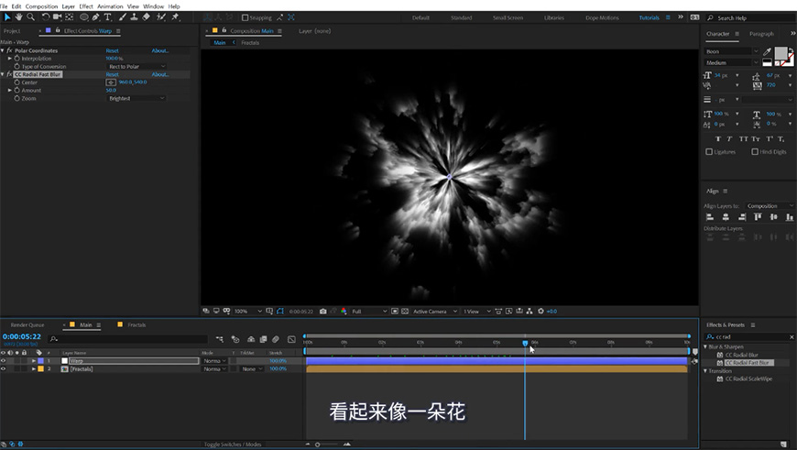Image resolution: width=797 pixels, height=450 pixels.
Task: Click the text fill color swatch
Action: click(x=781, y=54)
